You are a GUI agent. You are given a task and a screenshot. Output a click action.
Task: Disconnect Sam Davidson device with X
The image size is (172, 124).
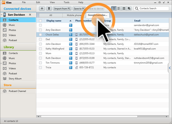pyautogui.click(x=30, y=15)
